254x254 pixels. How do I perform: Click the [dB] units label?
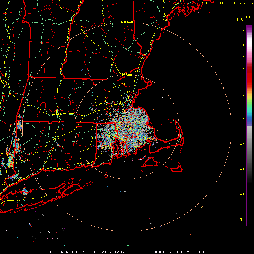(241, 19)
